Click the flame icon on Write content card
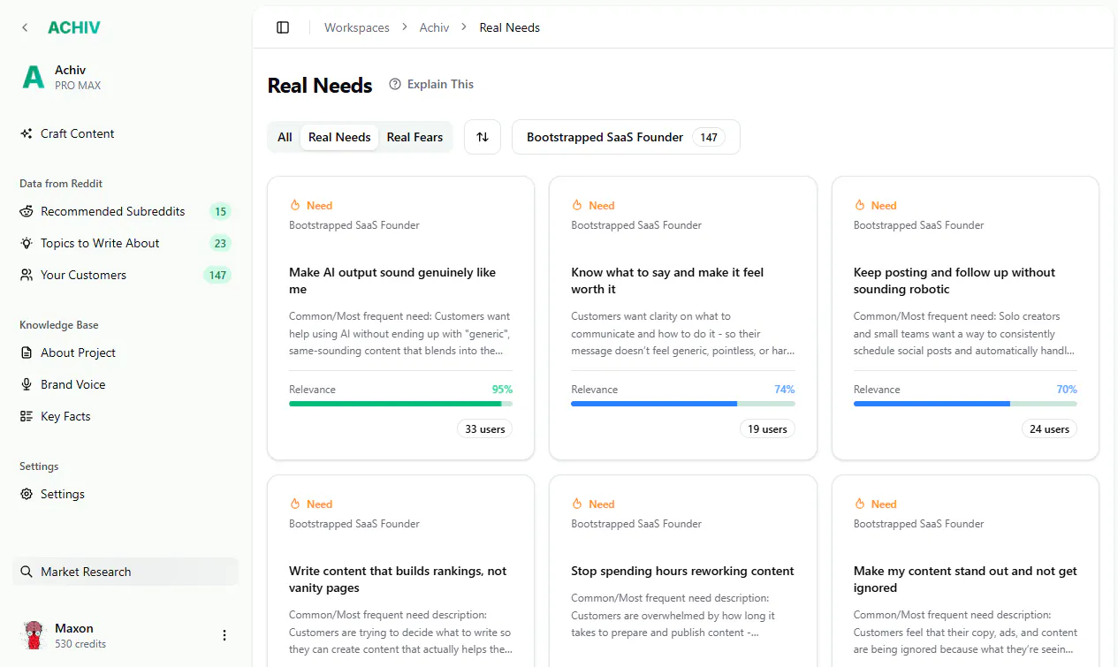1118x667 pixels. pos(295,504)
